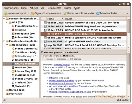Toggle the marcar checkbox in article header
The width and height of the screenshot is (132, 104).
pos(44,59)
